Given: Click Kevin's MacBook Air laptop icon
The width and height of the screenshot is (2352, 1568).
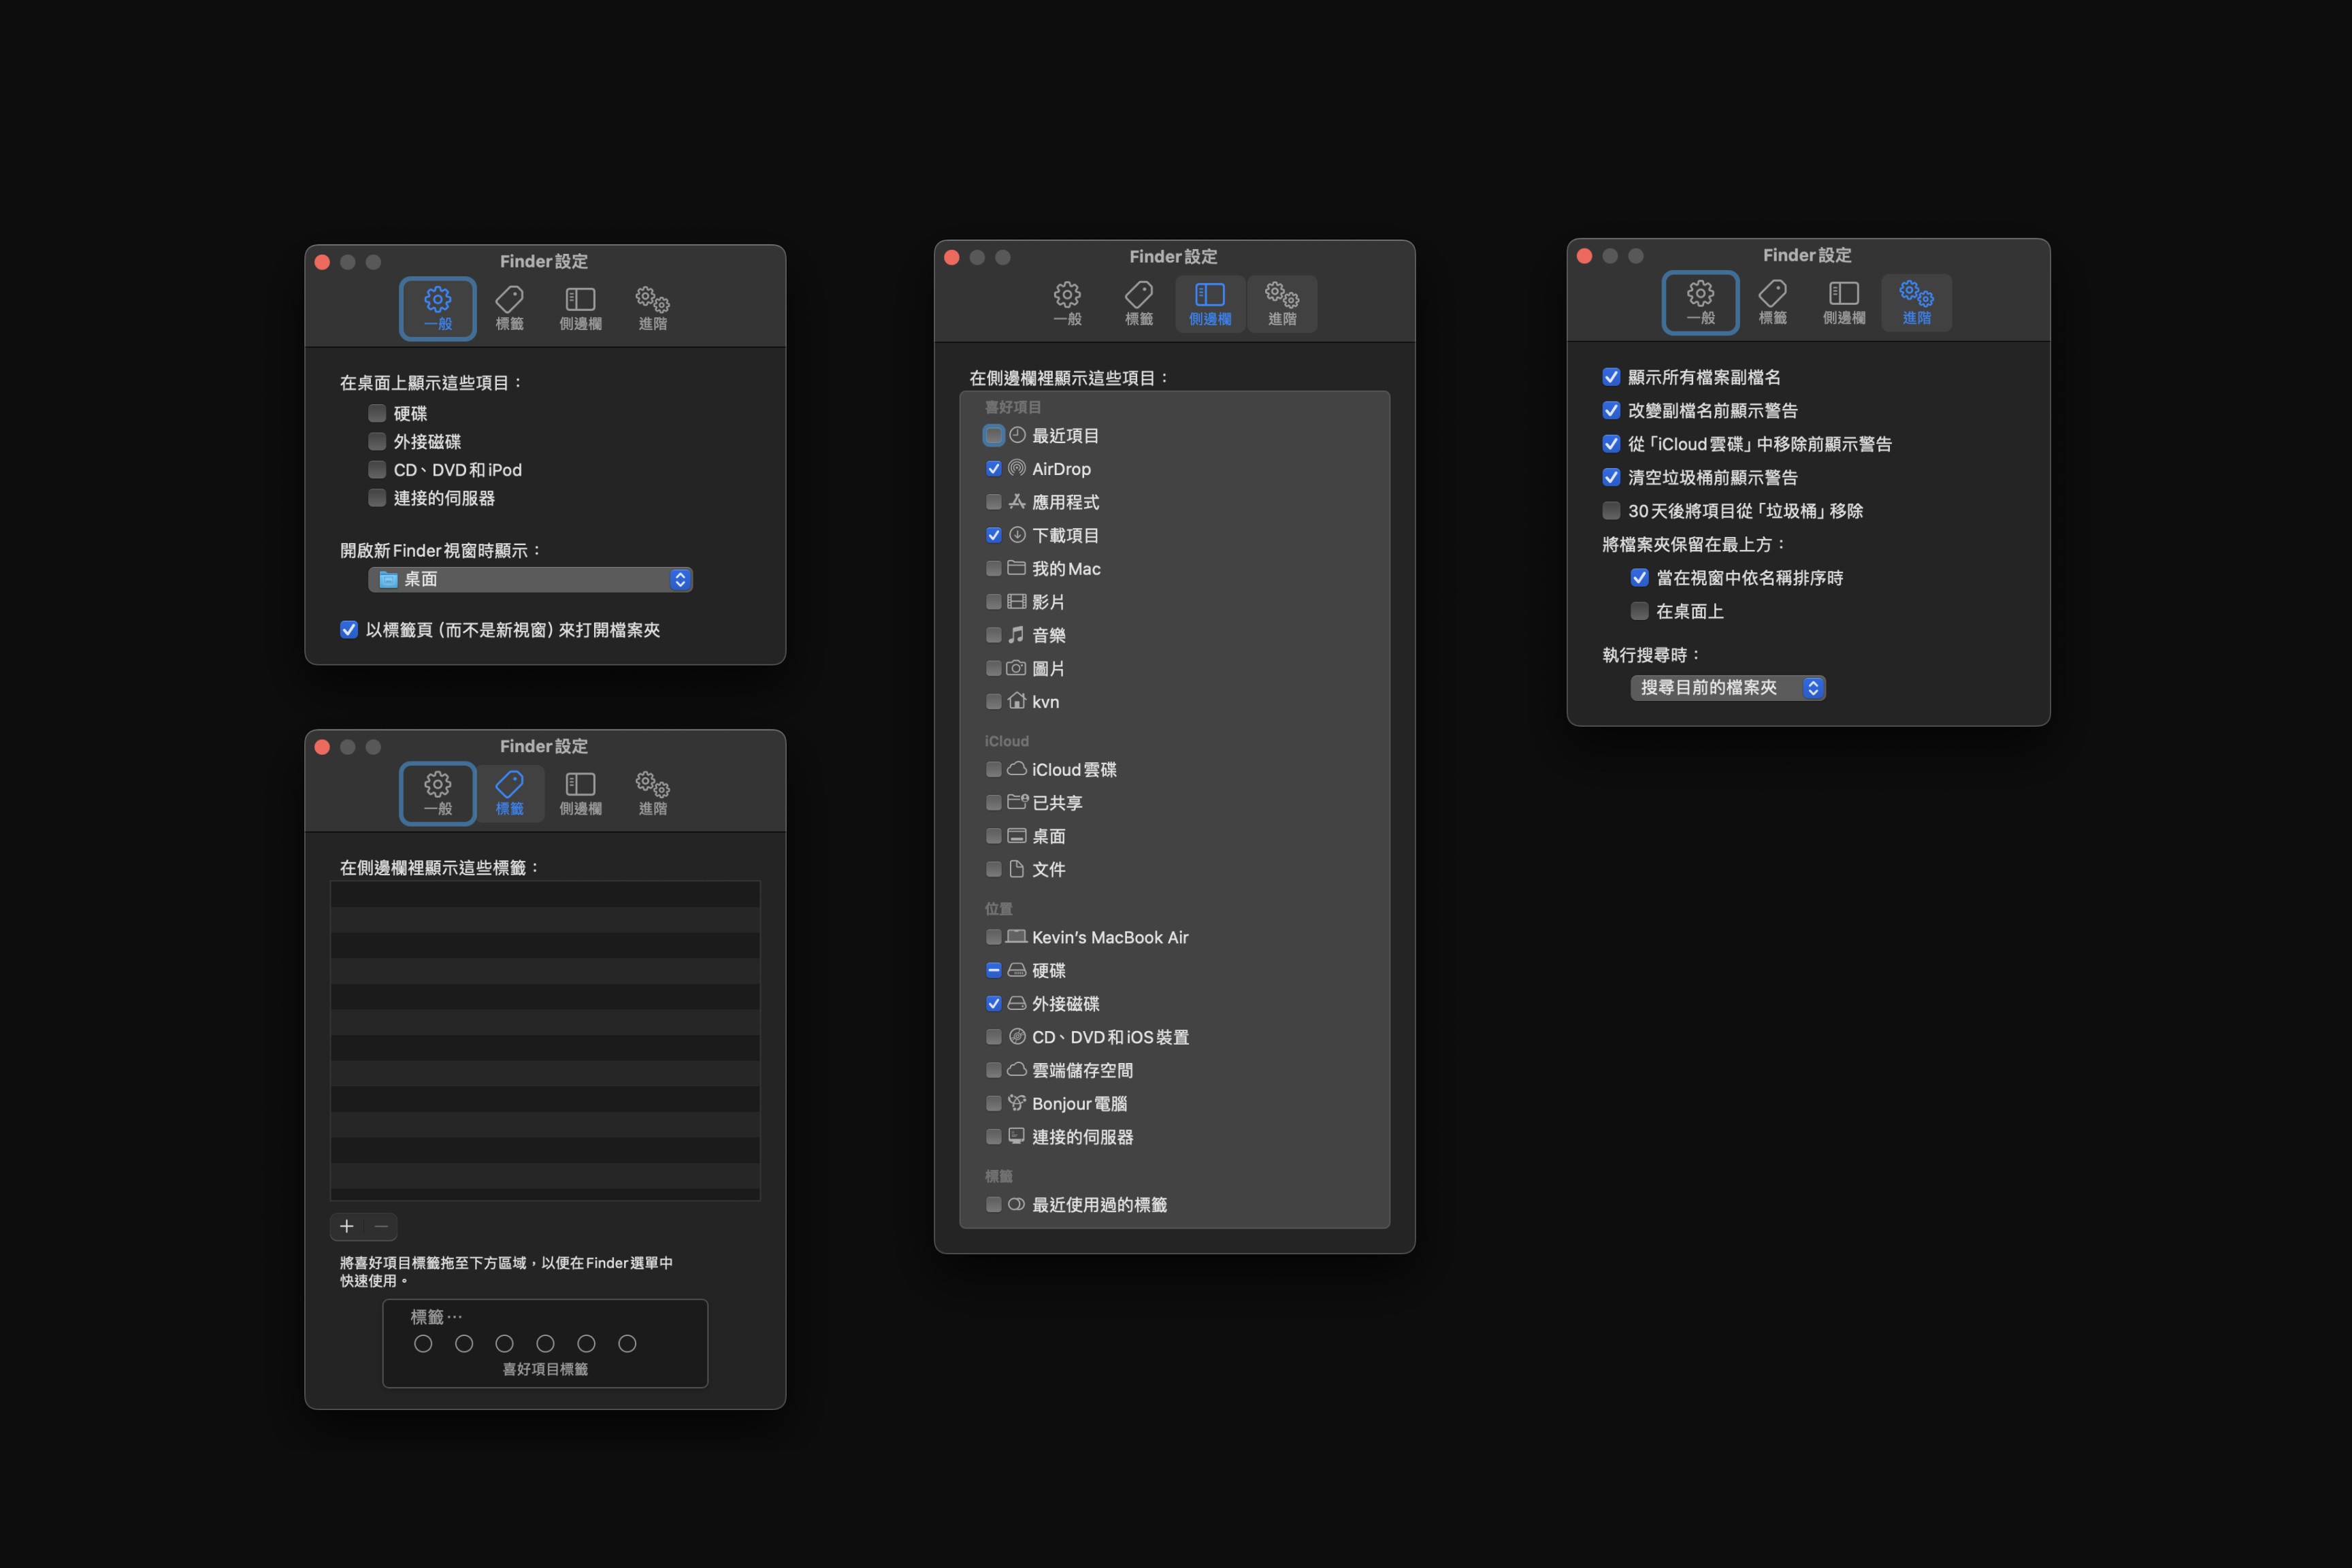Looking at the screenshot, I should click(x=1017, y=937).
